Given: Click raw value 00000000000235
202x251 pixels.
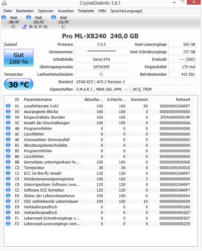Looking at the screenshot, I should point(175,224).
